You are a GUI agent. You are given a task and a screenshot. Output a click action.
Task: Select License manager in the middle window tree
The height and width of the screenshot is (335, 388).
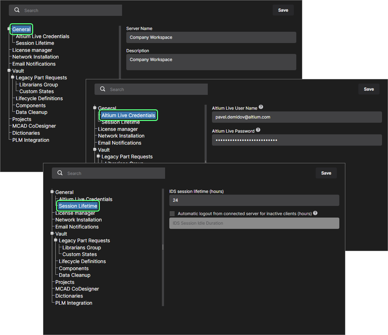tap(118, 129)
